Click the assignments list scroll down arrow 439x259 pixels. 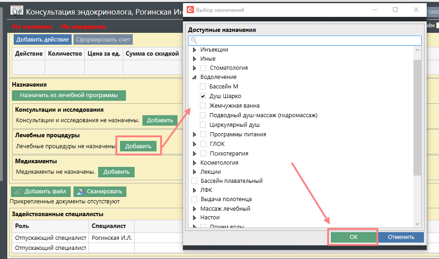click(x=417, y=223)
